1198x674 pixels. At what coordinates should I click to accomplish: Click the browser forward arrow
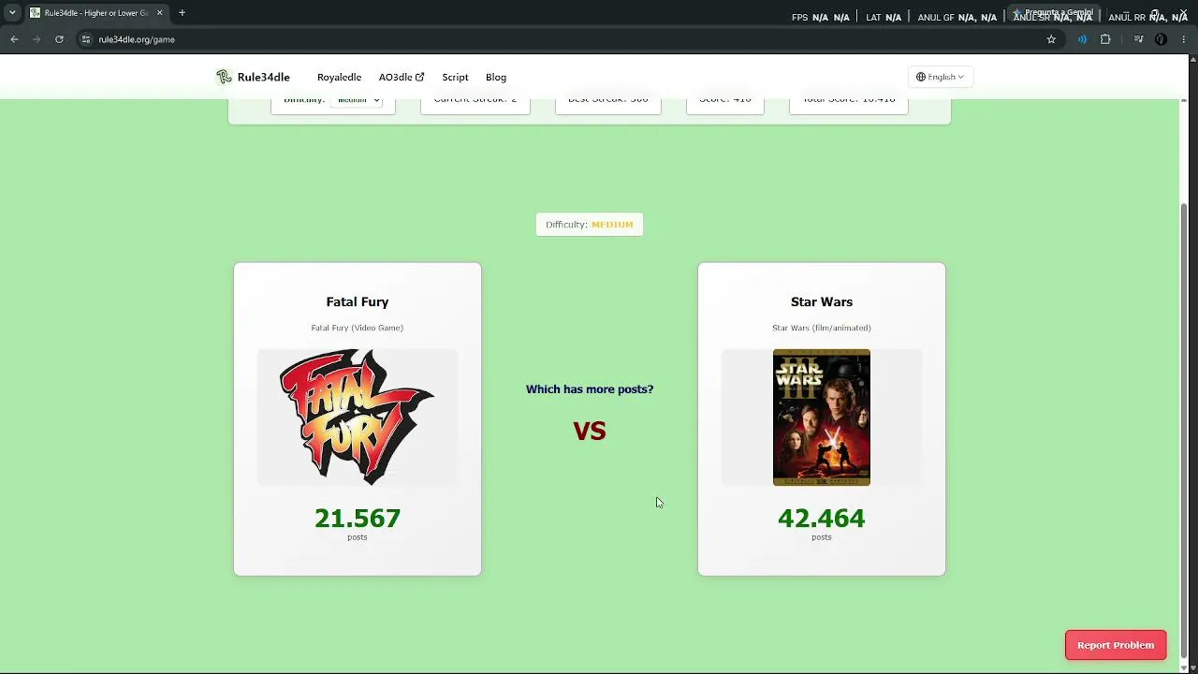tap(37, 39)
